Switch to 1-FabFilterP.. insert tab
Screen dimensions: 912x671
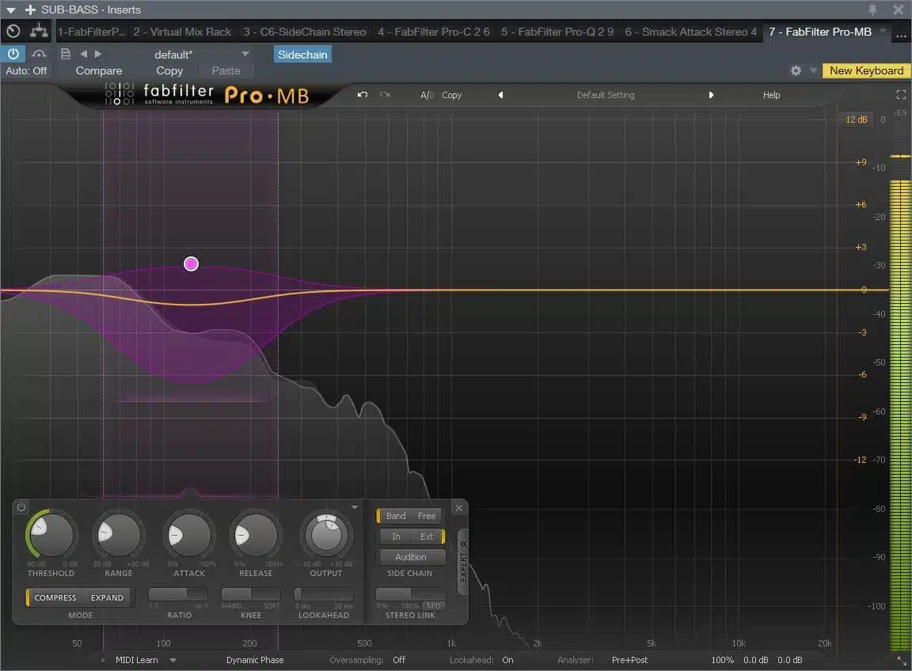(91, 32)
